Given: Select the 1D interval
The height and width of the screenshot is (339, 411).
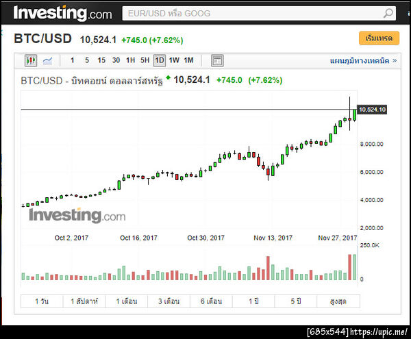Looking at the screenshot, I should pyautogui.click(x=160, y=60).
